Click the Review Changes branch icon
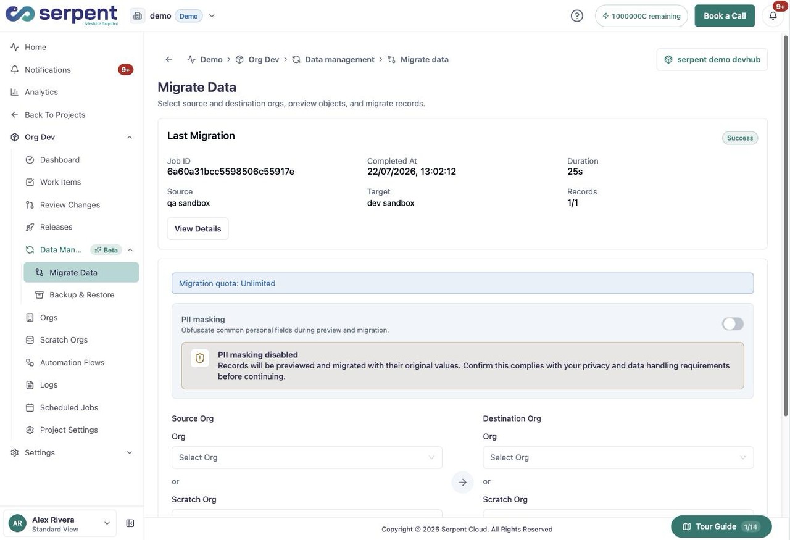790x540 pixels. pos(30,205)
